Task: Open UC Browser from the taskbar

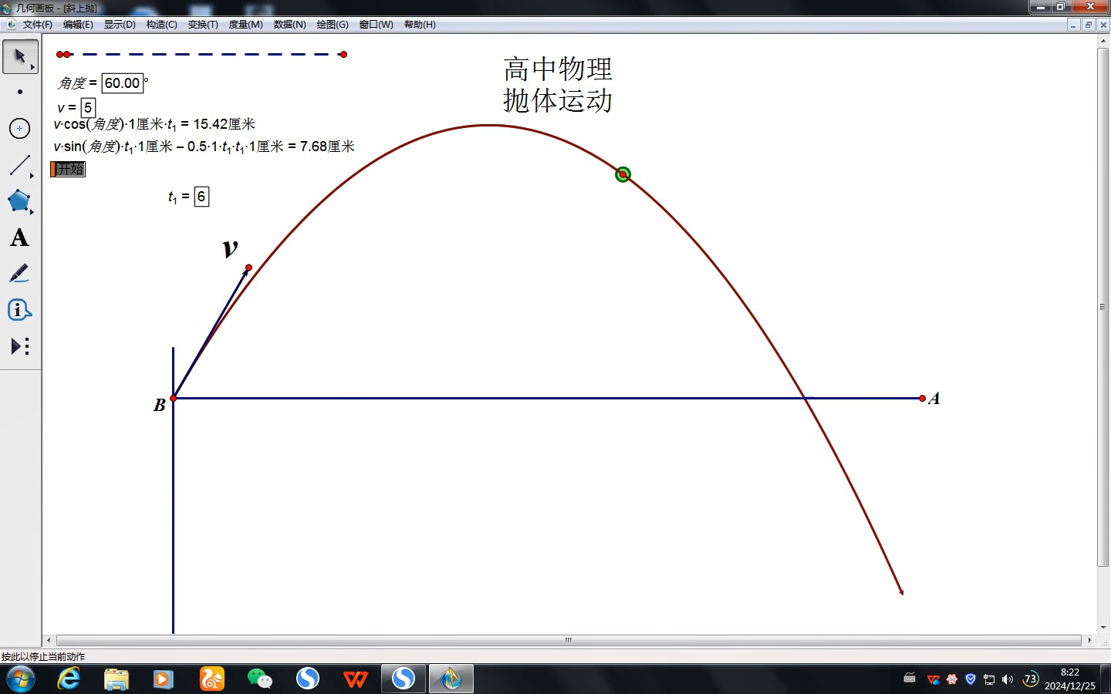Action: [211, 679]
